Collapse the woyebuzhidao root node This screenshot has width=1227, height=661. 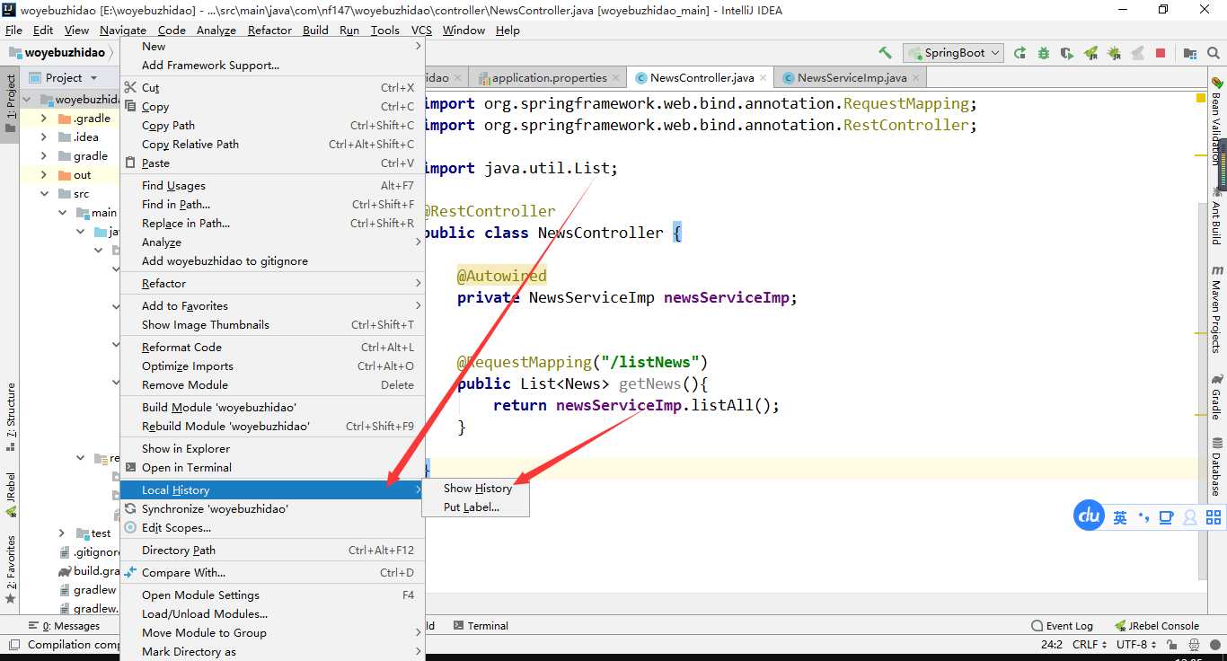tap(26, 100)
